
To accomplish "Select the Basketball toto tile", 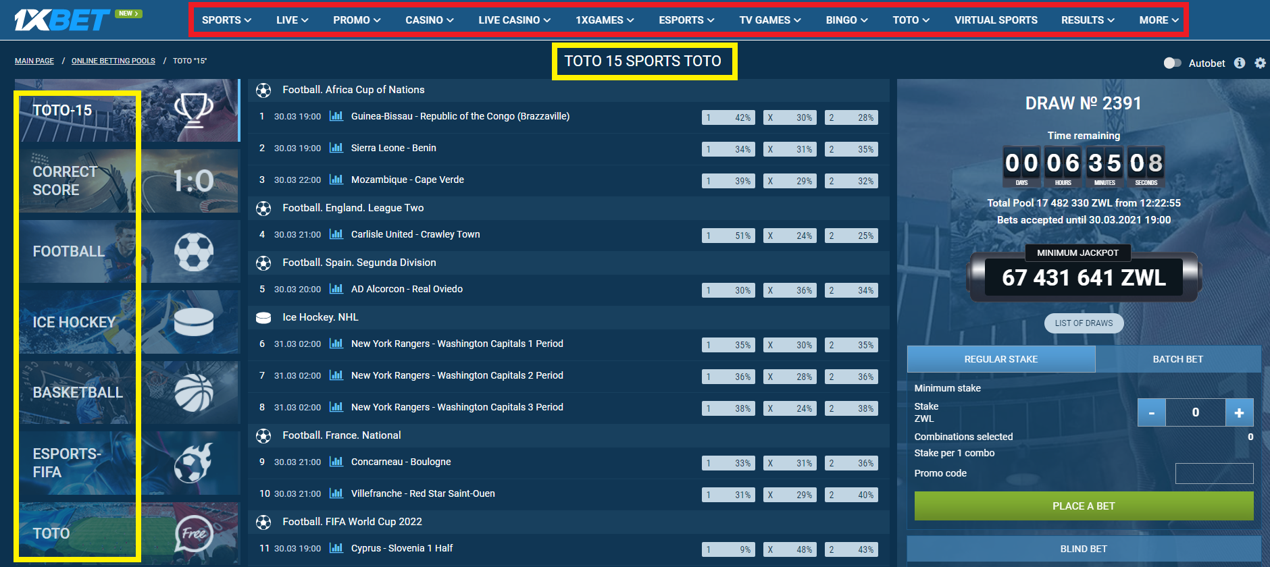I will [x=128, y=392].
